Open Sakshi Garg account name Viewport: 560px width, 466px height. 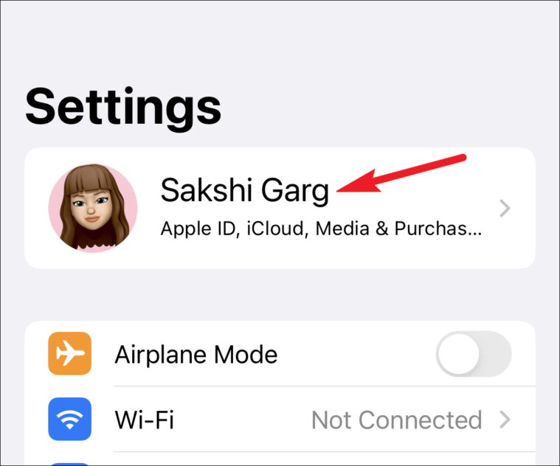pos(245,191)
